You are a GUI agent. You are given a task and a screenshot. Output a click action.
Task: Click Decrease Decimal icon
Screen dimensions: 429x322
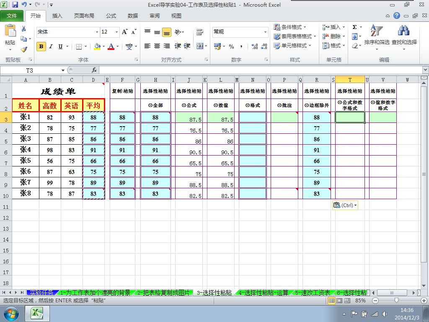(x=264, y=47)
